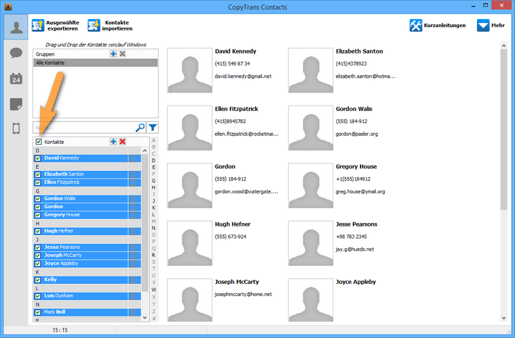Screen dimensions: 515x338
Task: Uncheck Ellen Fitzpatrick checkbox
Action: pyautogui.click(x=38, y=183)
